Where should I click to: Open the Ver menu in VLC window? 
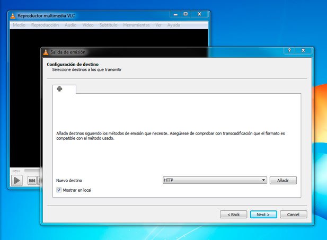pos(158,25)
